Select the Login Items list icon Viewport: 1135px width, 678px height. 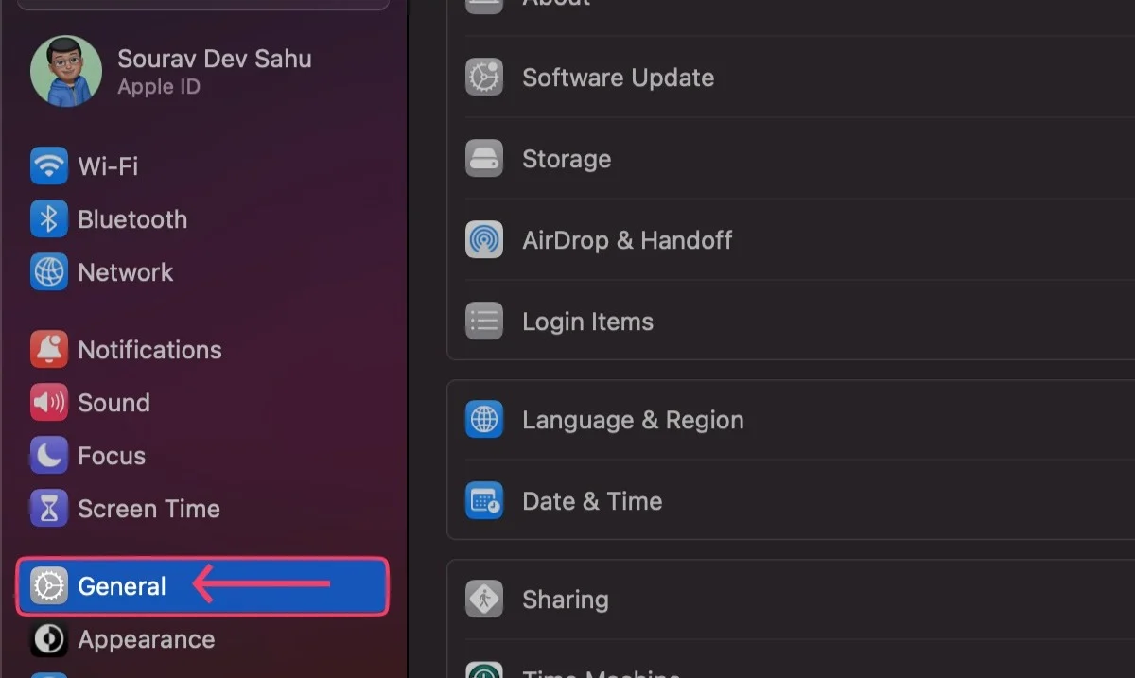(484, 322)
